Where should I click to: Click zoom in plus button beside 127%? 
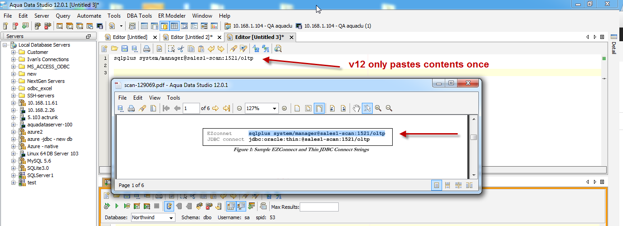(x=284, y=108)
